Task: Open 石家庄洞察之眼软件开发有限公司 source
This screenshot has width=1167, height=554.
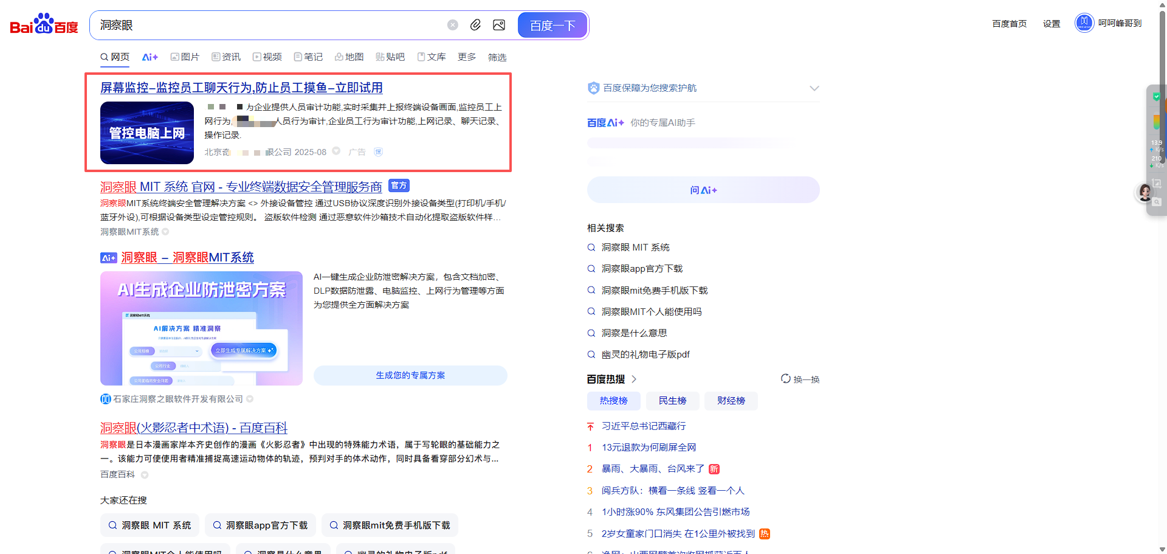Action: 177,399
